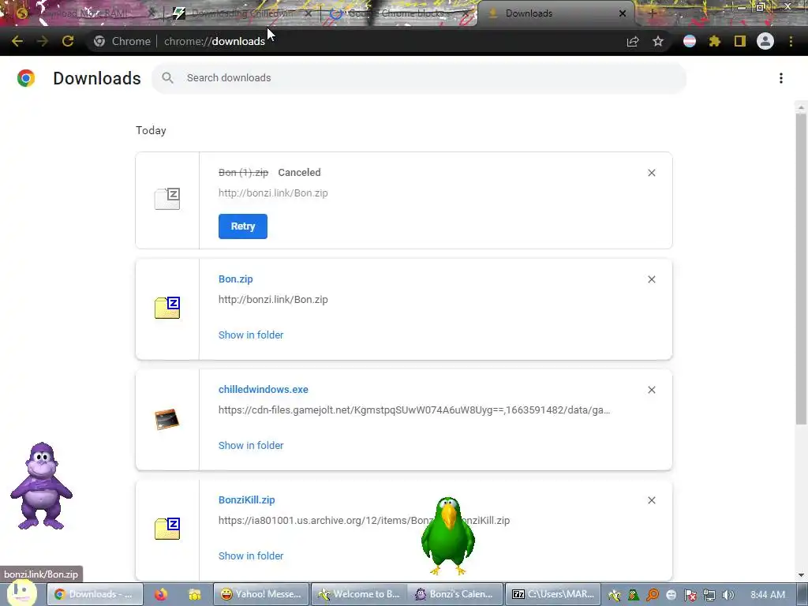This screenshot has height=606, width=808.
Task: Remove Bon.zip entry from the list
Action: 651,279
